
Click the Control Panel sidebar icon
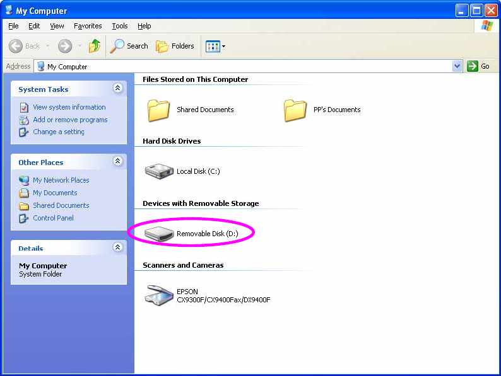click(23, 219)
